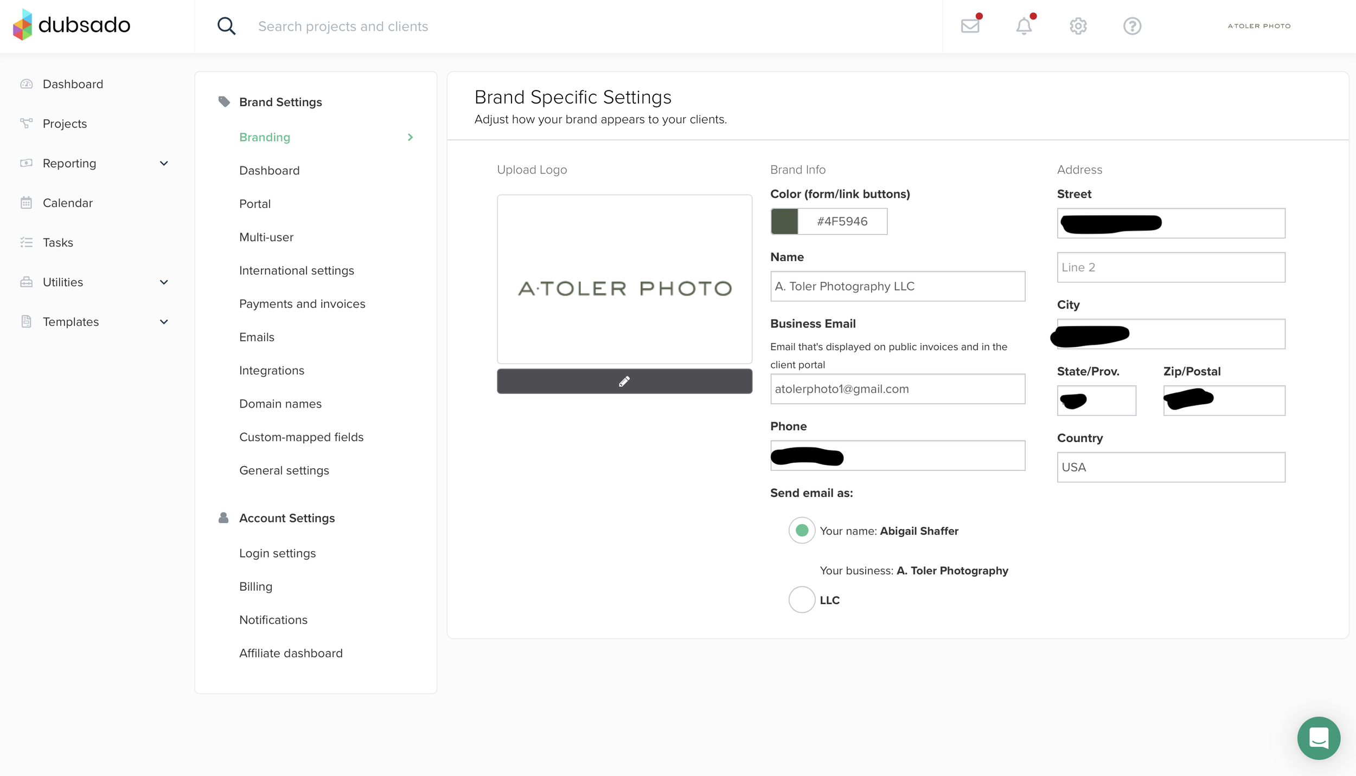Image resolution: width=1356 pixels, height=776 pixels.
Task: Click the address Line 2 field
Action: [1170, 267]
